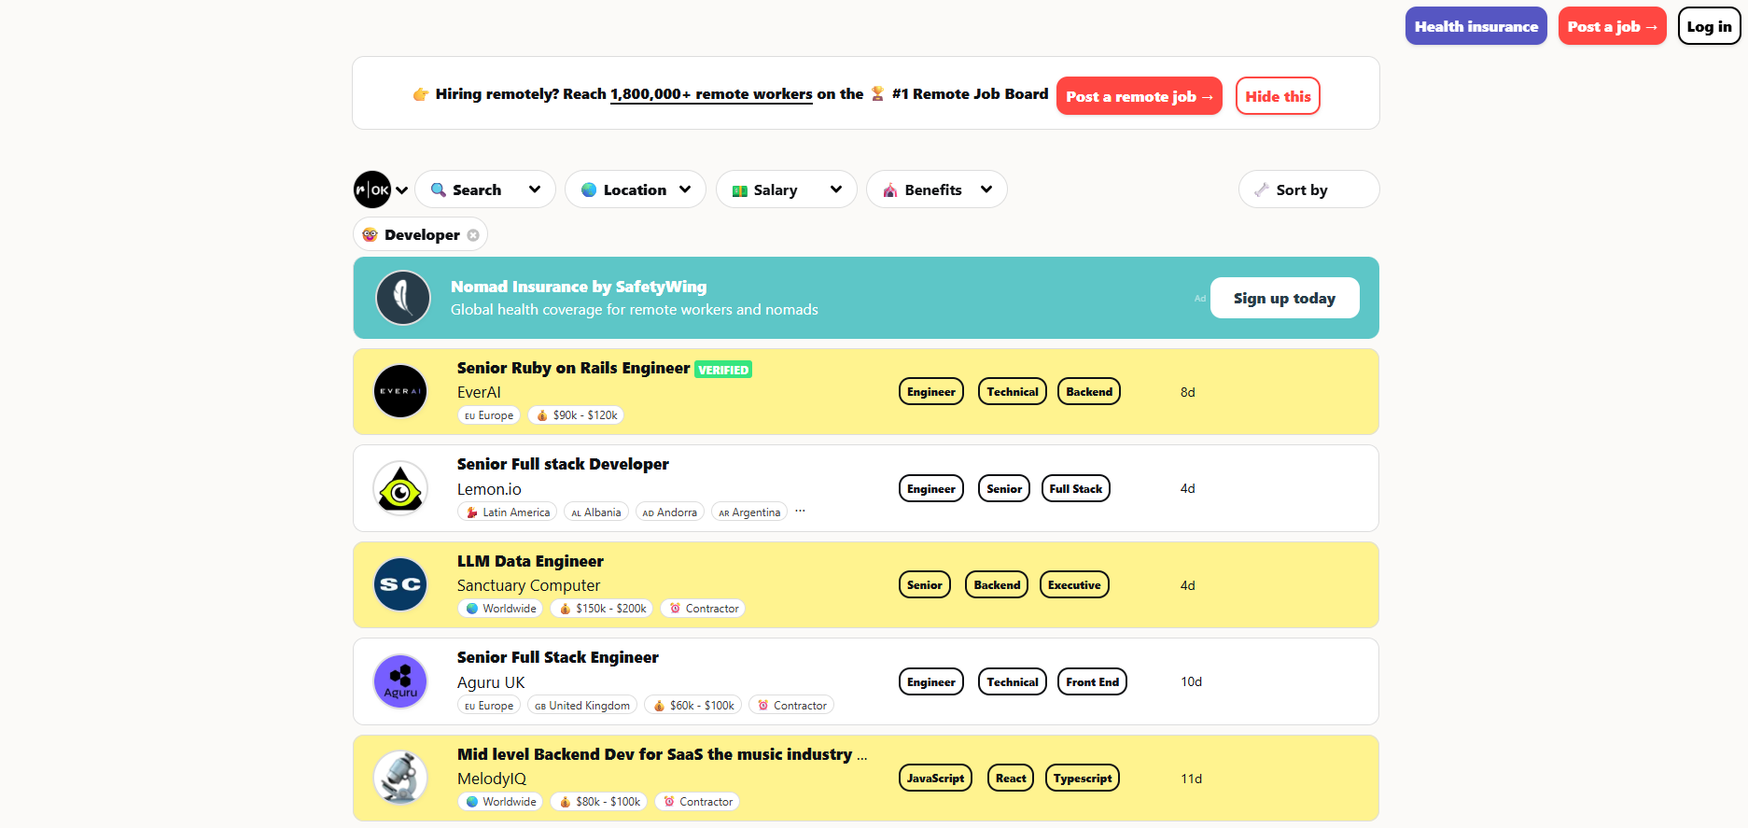
Task: Select the Backend tag on EverAI job
Action: tap(1089, 392)
